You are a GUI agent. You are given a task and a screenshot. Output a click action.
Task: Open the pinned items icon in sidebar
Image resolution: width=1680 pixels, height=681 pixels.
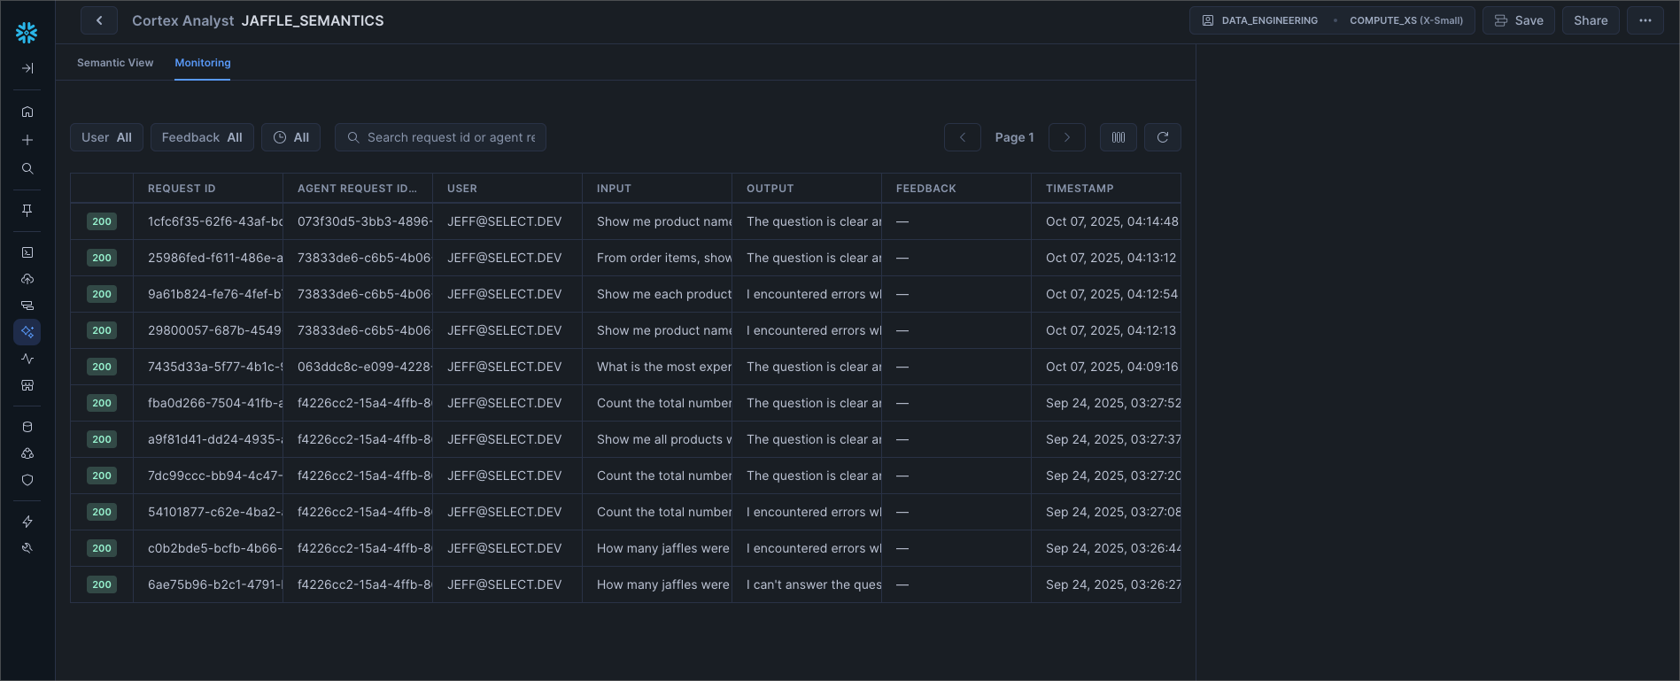pos(27,210)
